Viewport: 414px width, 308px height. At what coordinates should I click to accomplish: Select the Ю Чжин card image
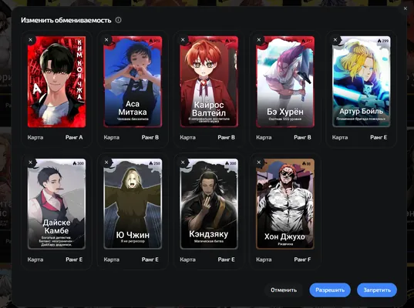point(133,204)
